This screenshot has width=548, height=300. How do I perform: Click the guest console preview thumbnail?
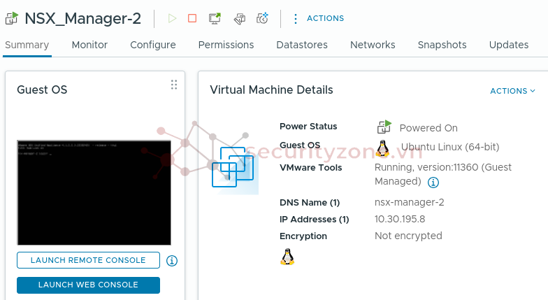(x=94, y=192)
